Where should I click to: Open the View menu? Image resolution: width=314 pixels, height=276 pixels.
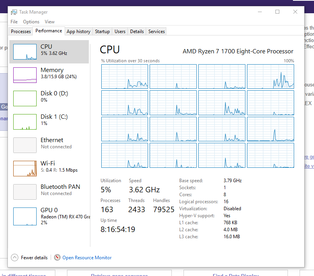click(49, 22)
